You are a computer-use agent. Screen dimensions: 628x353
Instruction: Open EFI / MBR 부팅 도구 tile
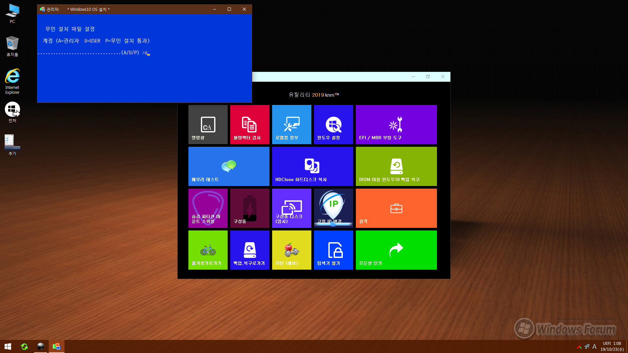[x=396, y=125]
